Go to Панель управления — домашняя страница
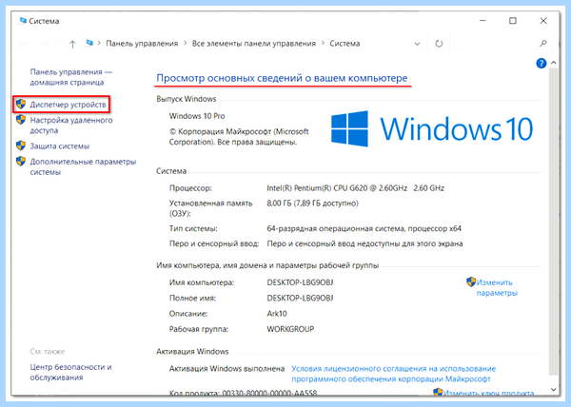This screenshot has width=571, height=407. tap(71, 77)
